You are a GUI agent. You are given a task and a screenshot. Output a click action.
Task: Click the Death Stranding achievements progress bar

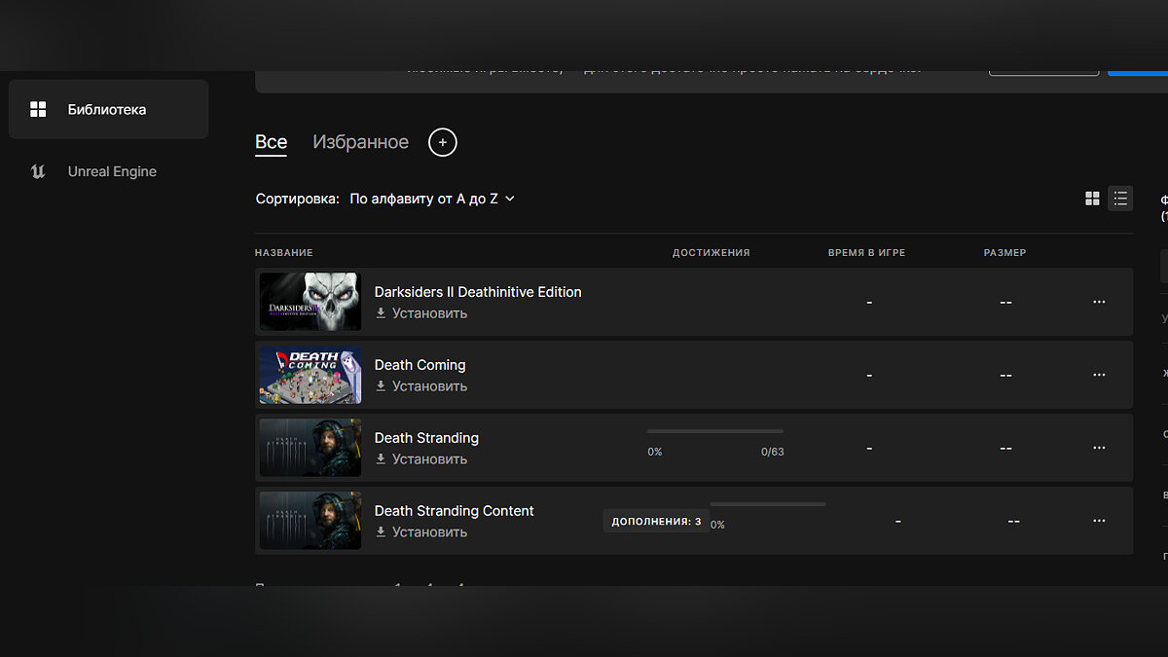(715, 431)
